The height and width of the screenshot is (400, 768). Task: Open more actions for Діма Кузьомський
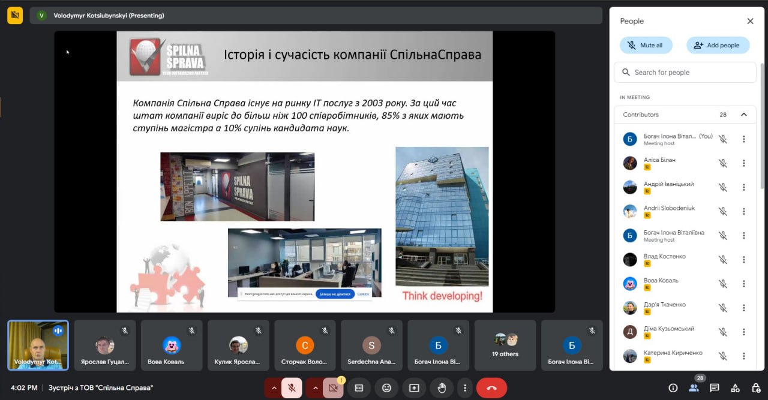[744, 332]
